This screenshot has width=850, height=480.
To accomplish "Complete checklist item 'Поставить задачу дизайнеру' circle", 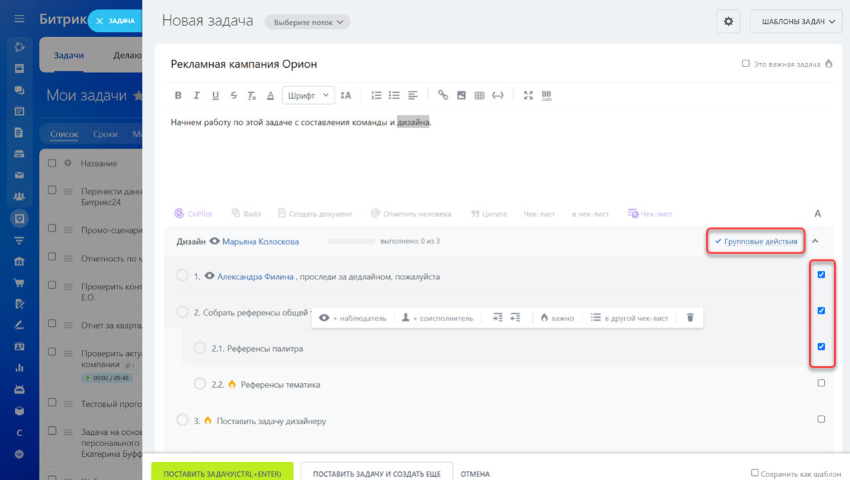I will pyautogui.click(x=183, y=420).
